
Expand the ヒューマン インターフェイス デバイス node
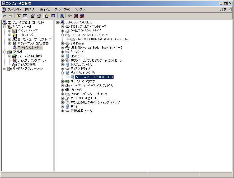click(62, 86)
